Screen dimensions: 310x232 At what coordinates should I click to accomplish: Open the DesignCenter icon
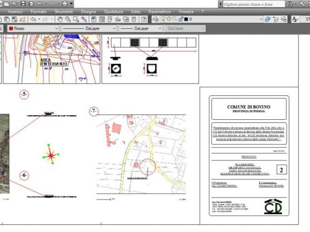[102, 19]
